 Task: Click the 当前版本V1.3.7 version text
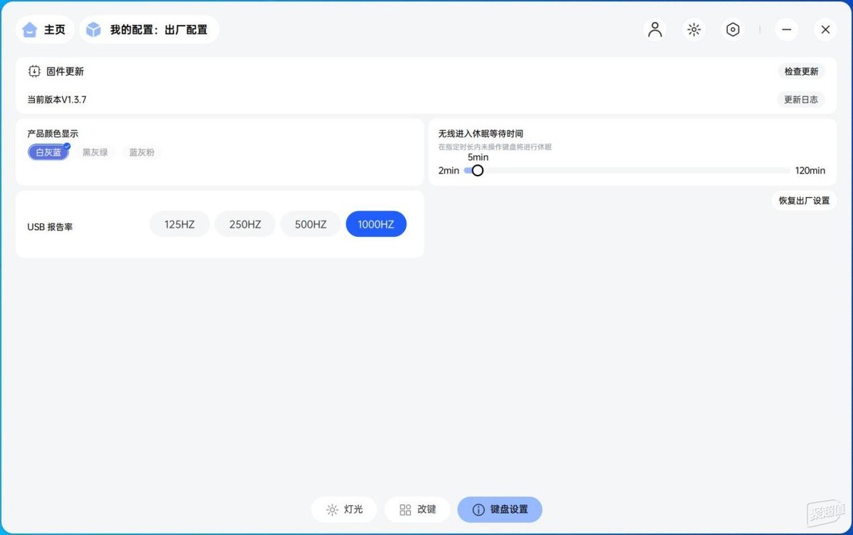pos(57,100)
